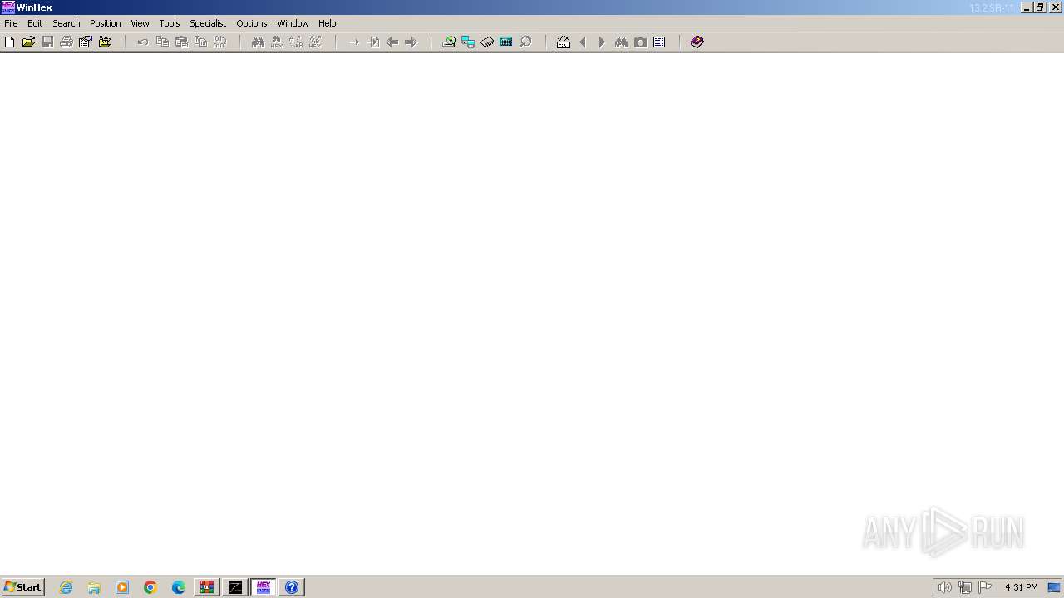
Task: Click the 4:31 PM clock
Action: (x=1021, y=587)
